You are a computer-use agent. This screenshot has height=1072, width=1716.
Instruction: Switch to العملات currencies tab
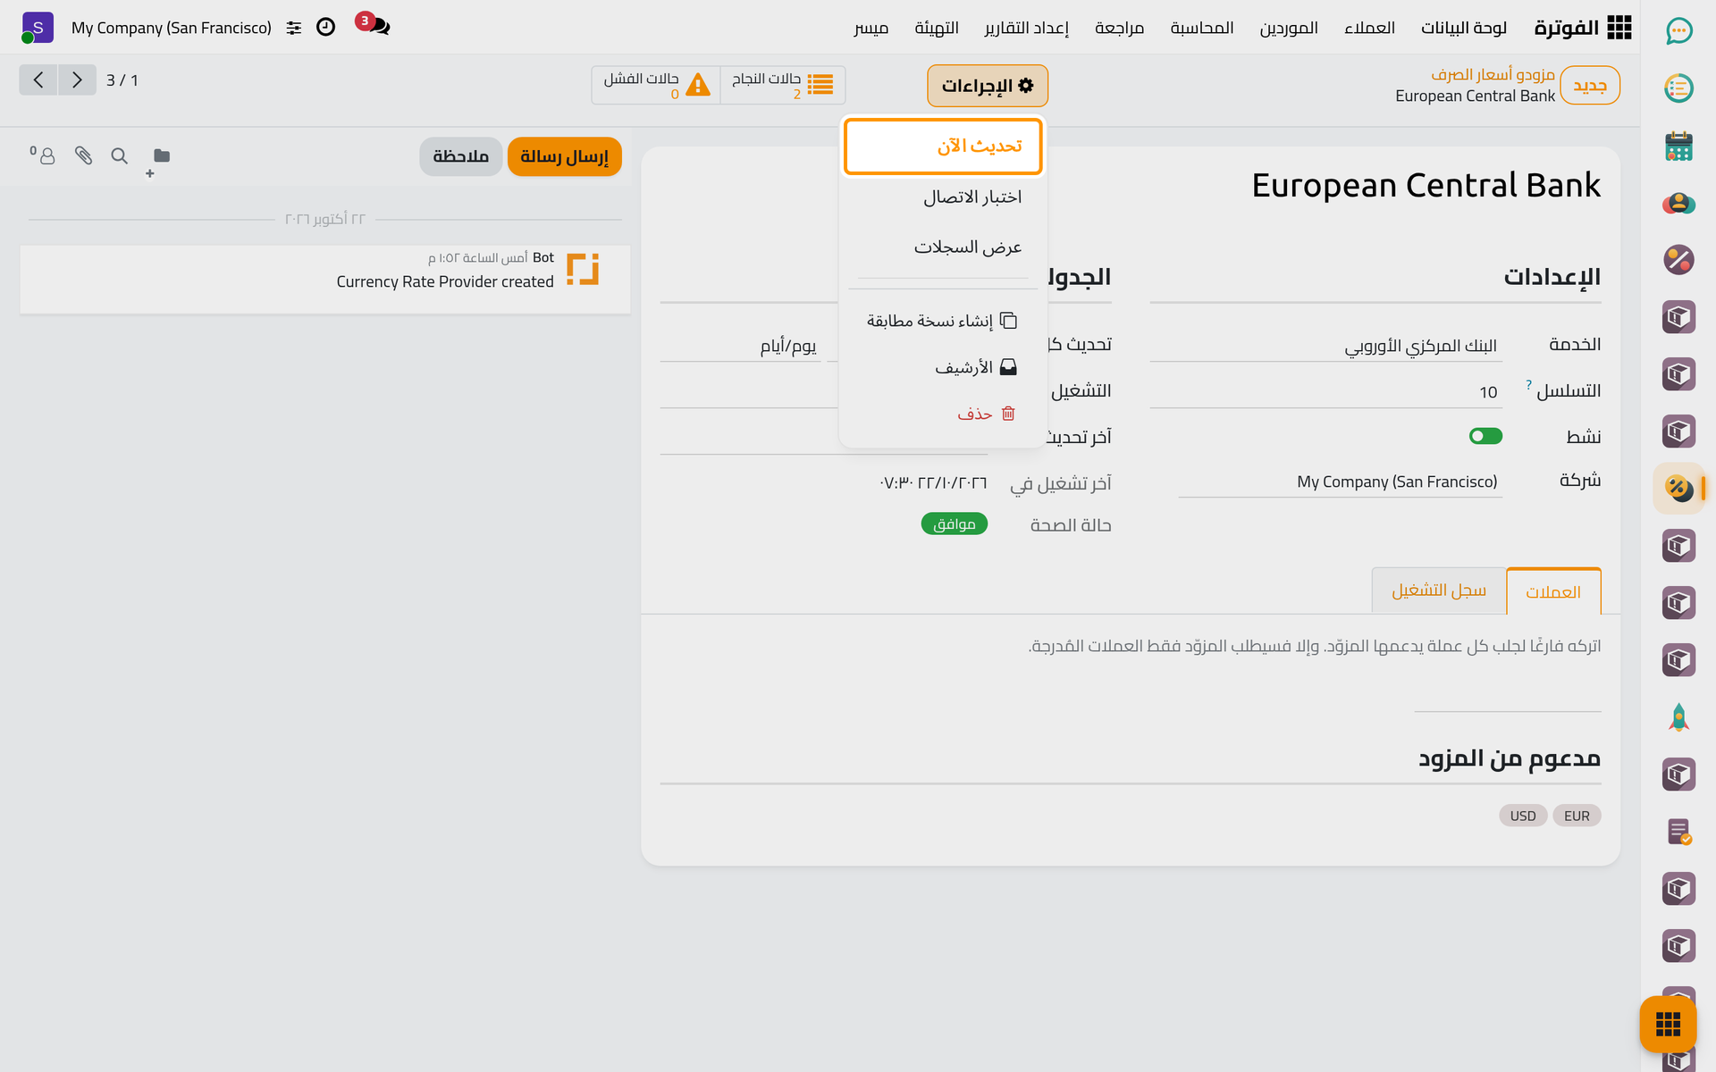1553,591
